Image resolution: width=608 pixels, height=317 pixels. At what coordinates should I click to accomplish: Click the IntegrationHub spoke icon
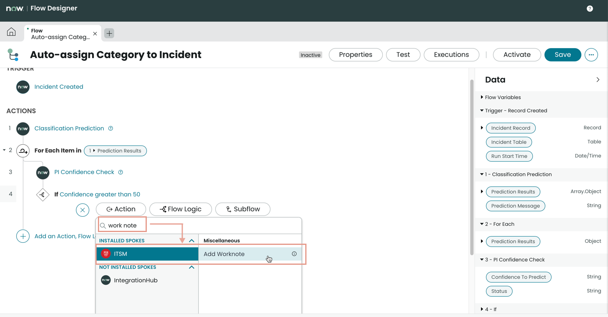pos(106,280)
